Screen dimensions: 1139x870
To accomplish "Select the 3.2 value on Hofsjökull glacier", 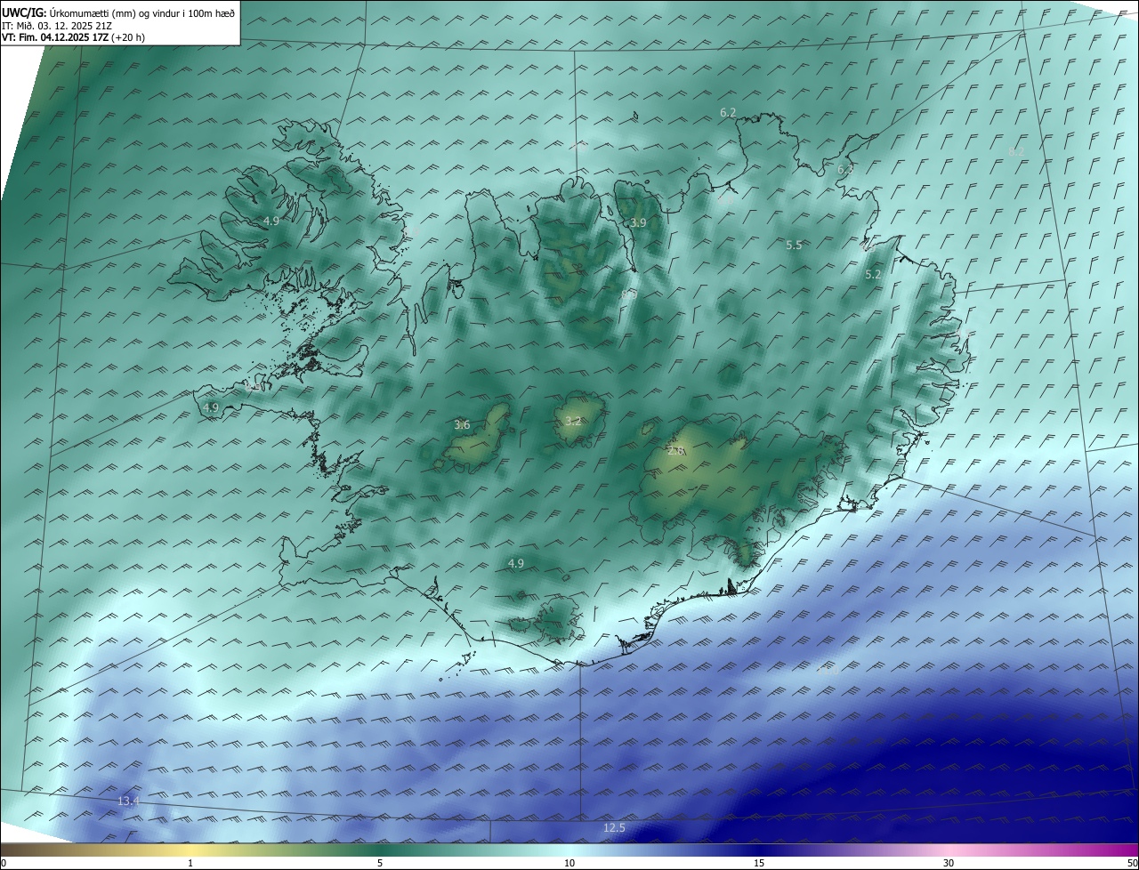I will pyautogui.click(x=573, y=421).
